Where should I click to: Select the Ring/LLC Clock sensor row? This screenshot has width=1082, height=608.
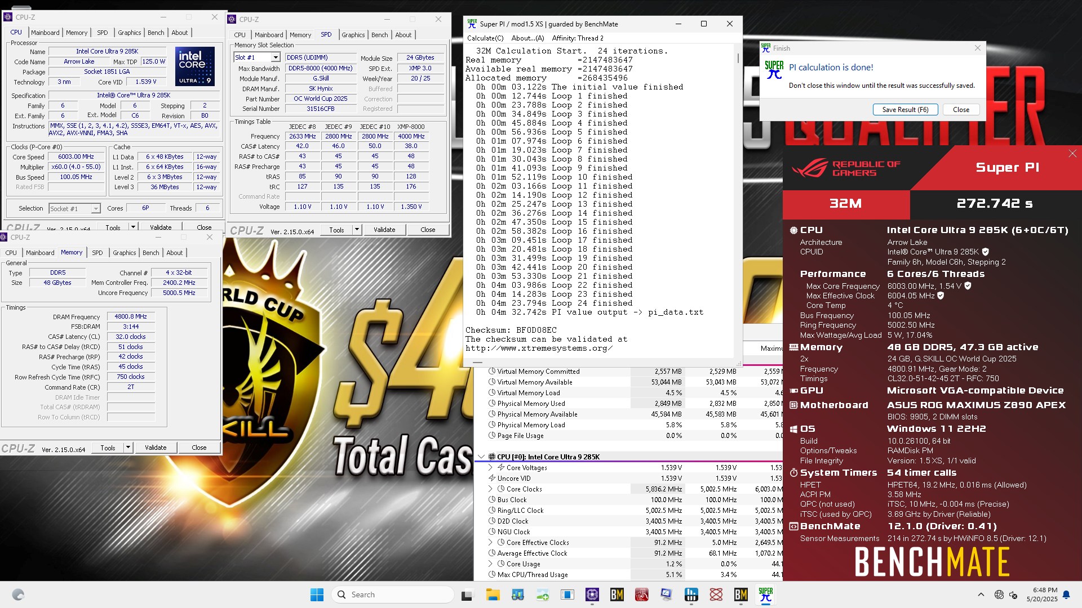pyautogui.click(x=628, y=511)
